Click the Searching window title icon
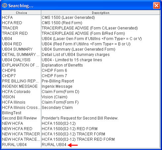This screenshot has width=162, height=150. [x=5, y=5]
